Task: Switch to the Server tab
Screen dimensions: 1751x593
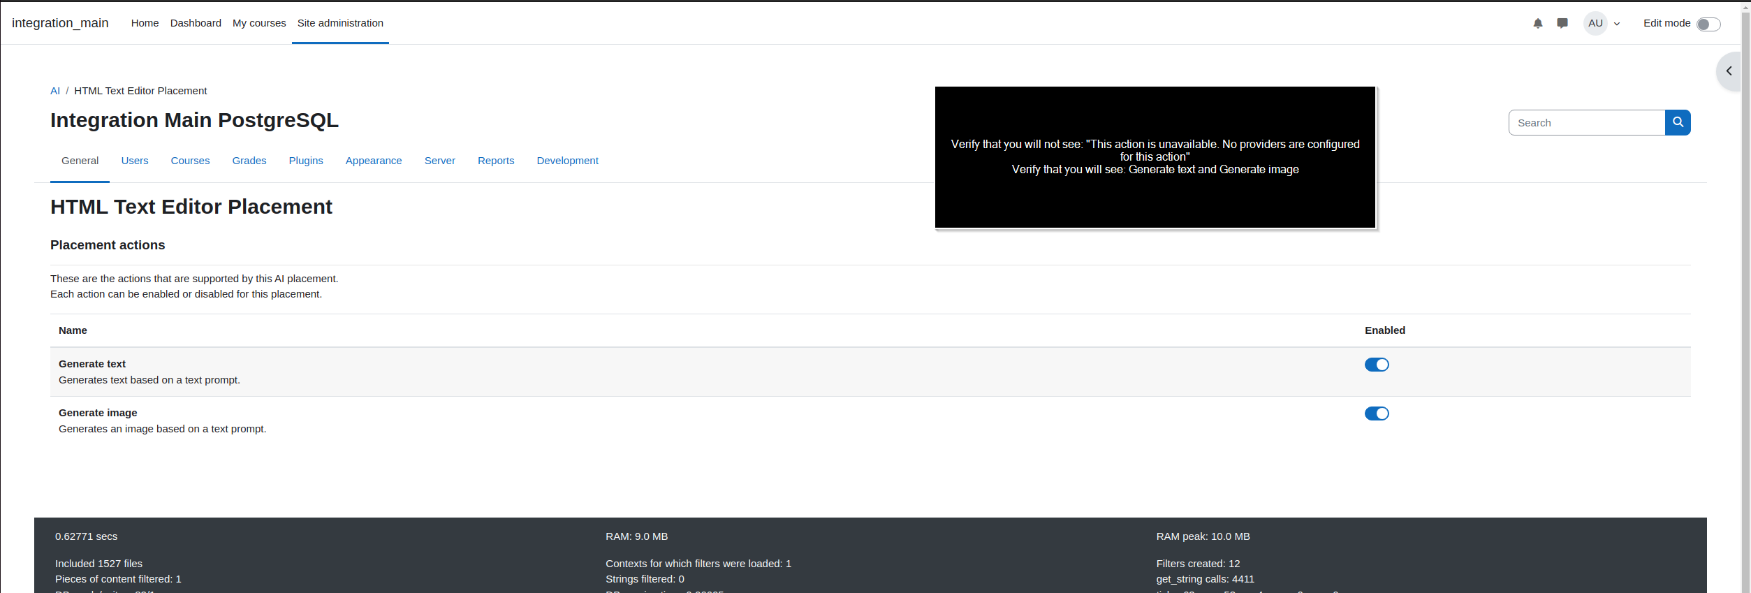Action: 440,161
